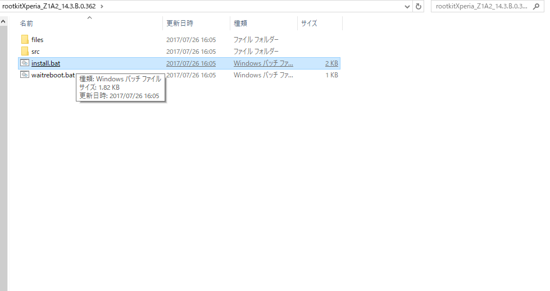
Task: Select the src folder icon
Action: [25, 52]
